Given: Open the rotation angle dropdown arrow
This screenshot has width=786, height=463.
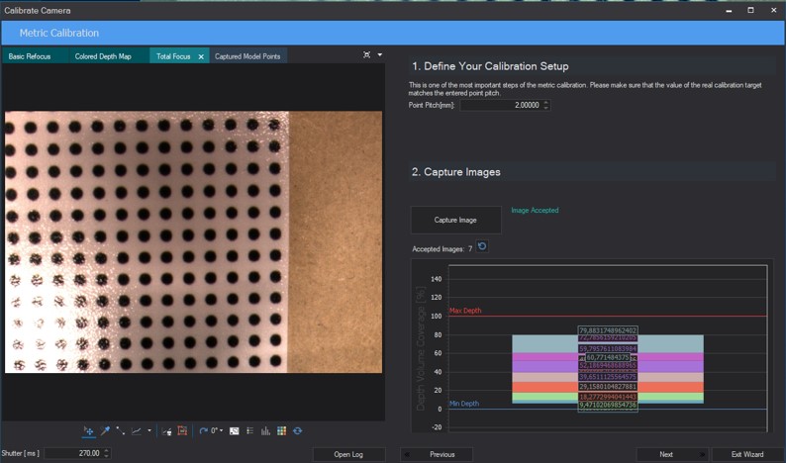Looking at the screenshot, I should pos(221,431).
